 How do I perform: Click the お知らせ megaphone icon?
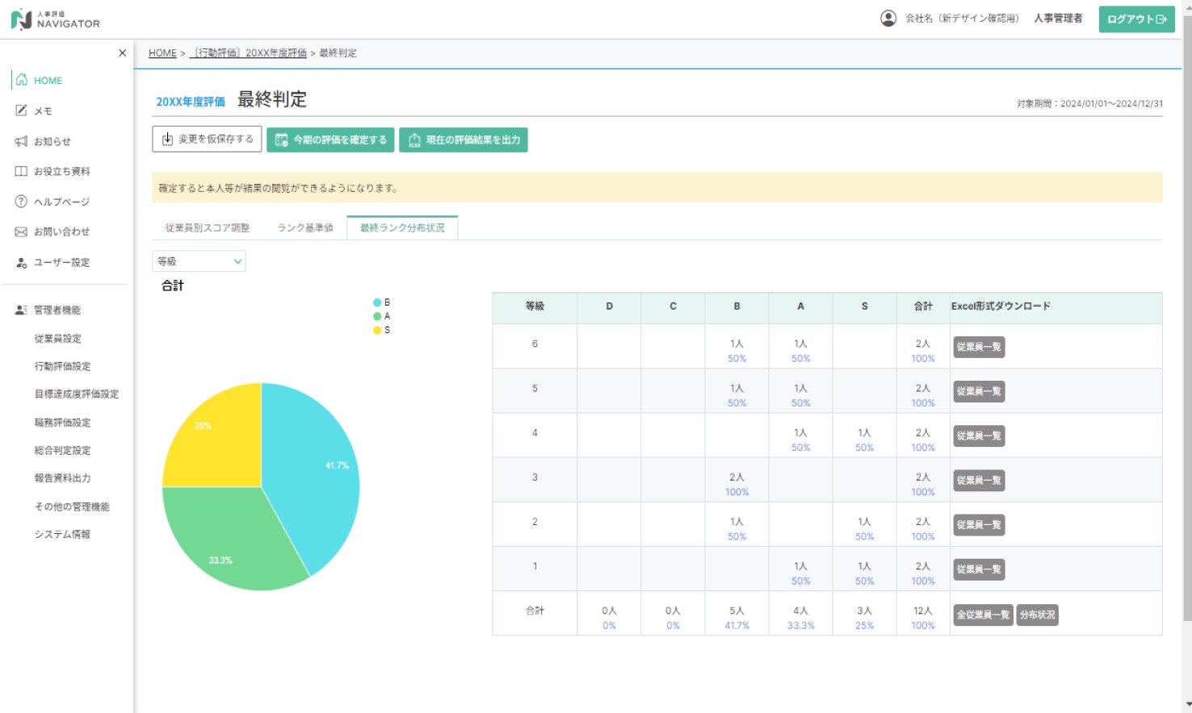tap(22, 141)
